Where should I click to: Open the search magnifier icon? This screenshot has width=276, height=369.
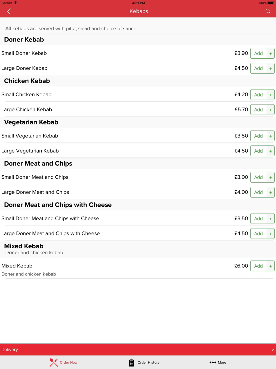268,11
